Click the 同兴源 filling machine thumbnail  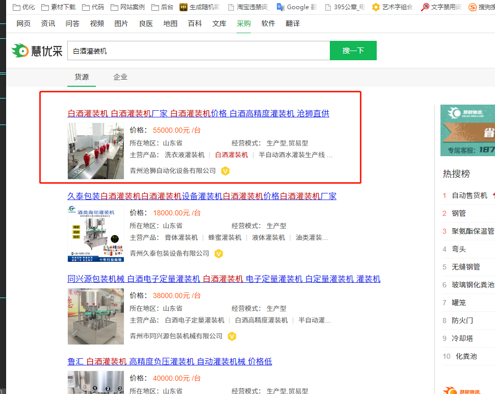[96, 316]
